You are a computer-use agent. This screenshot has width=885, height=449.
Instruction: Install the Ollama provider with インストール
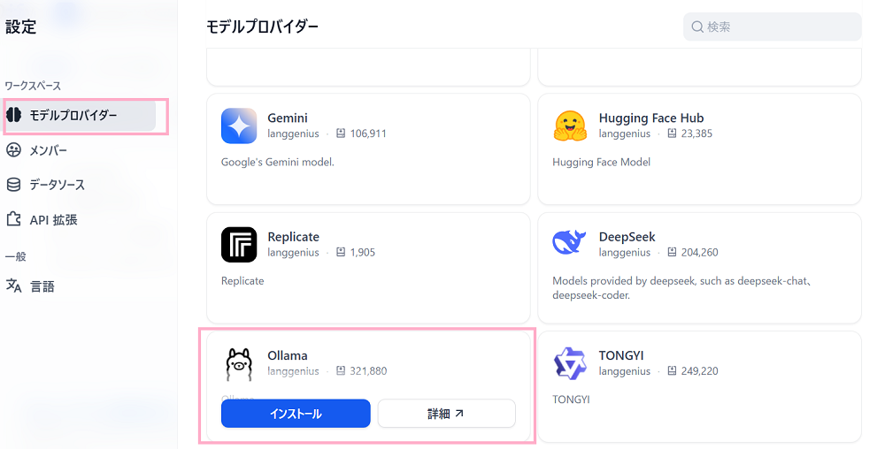(x=296, y=414)
